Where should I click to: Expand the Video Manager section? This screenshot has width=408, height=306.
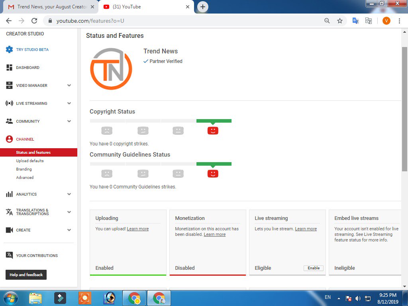(x=69, y=85)
